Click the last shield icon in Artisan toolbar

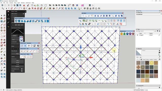pyautogui.click(x=48, y=21)
